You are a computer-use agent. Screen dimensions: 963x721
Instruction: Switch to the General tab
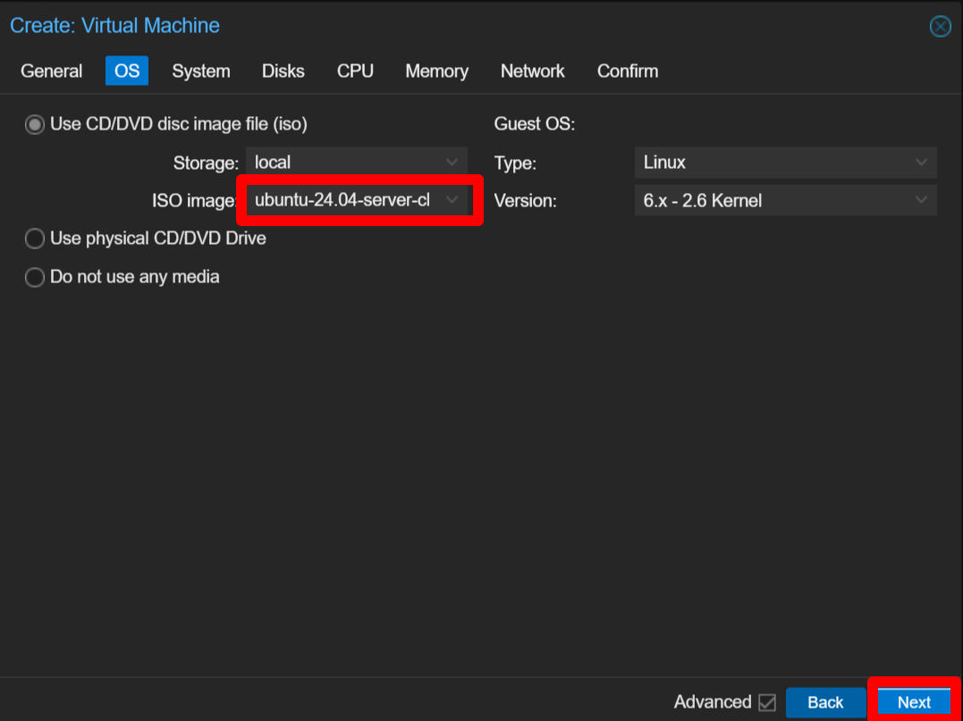[52, 71]
